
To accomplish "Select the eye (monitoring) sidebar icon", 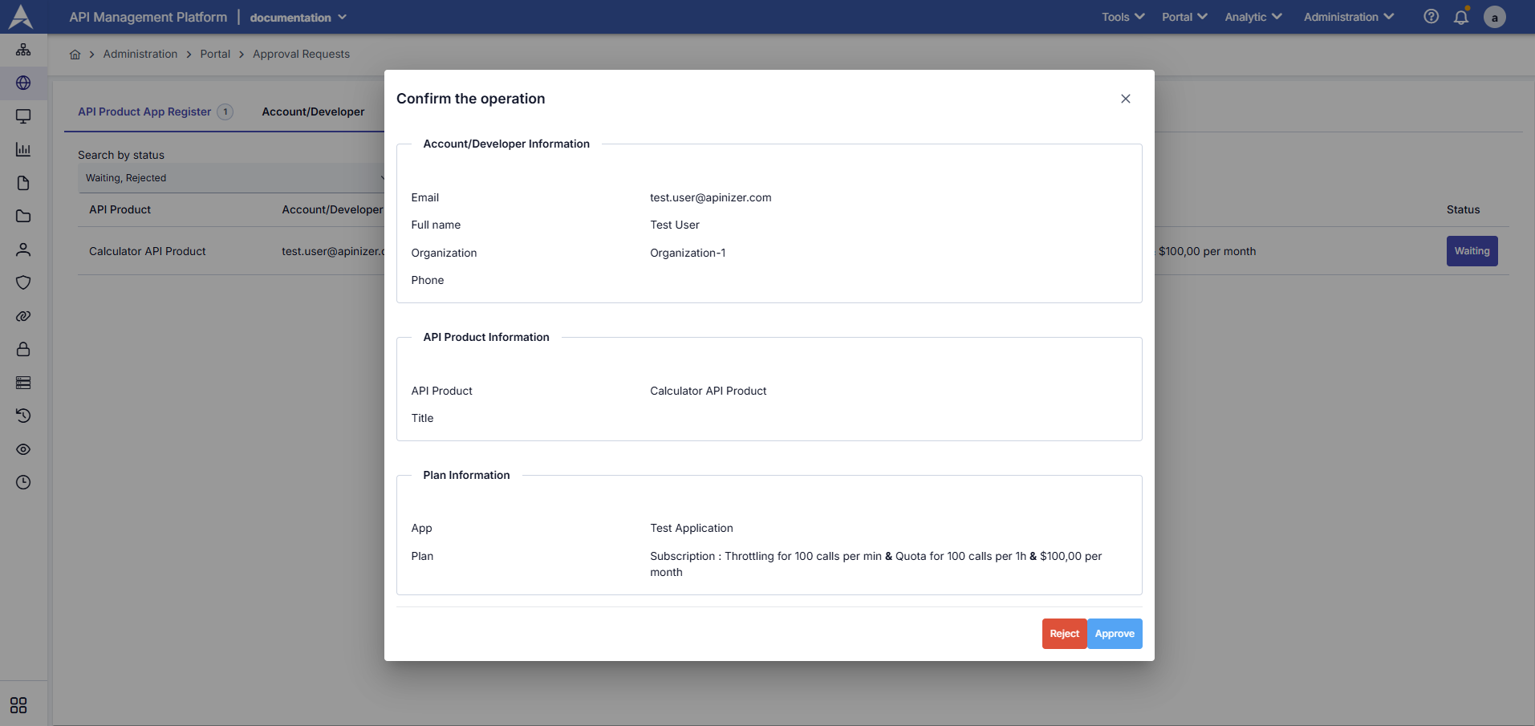I will tap(23, 449).
